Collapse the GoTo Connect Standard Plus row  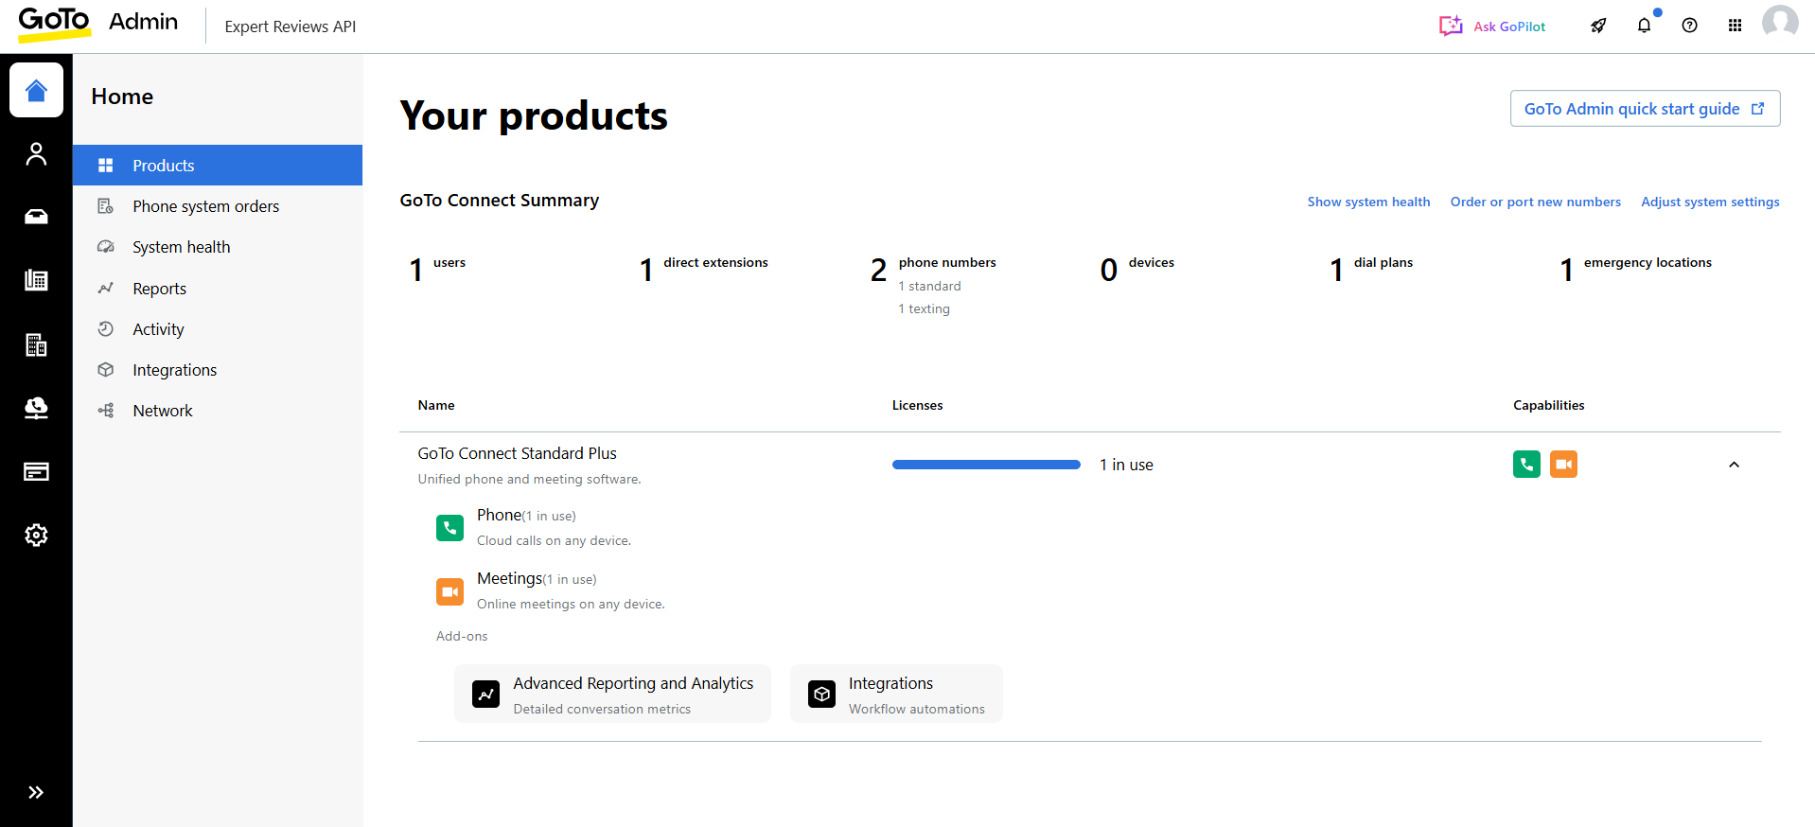click(x=1734, y=465)
